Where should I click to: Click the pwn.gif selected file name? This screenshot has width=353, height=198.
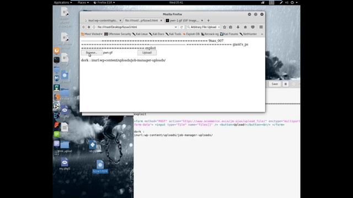coord(108,53)
